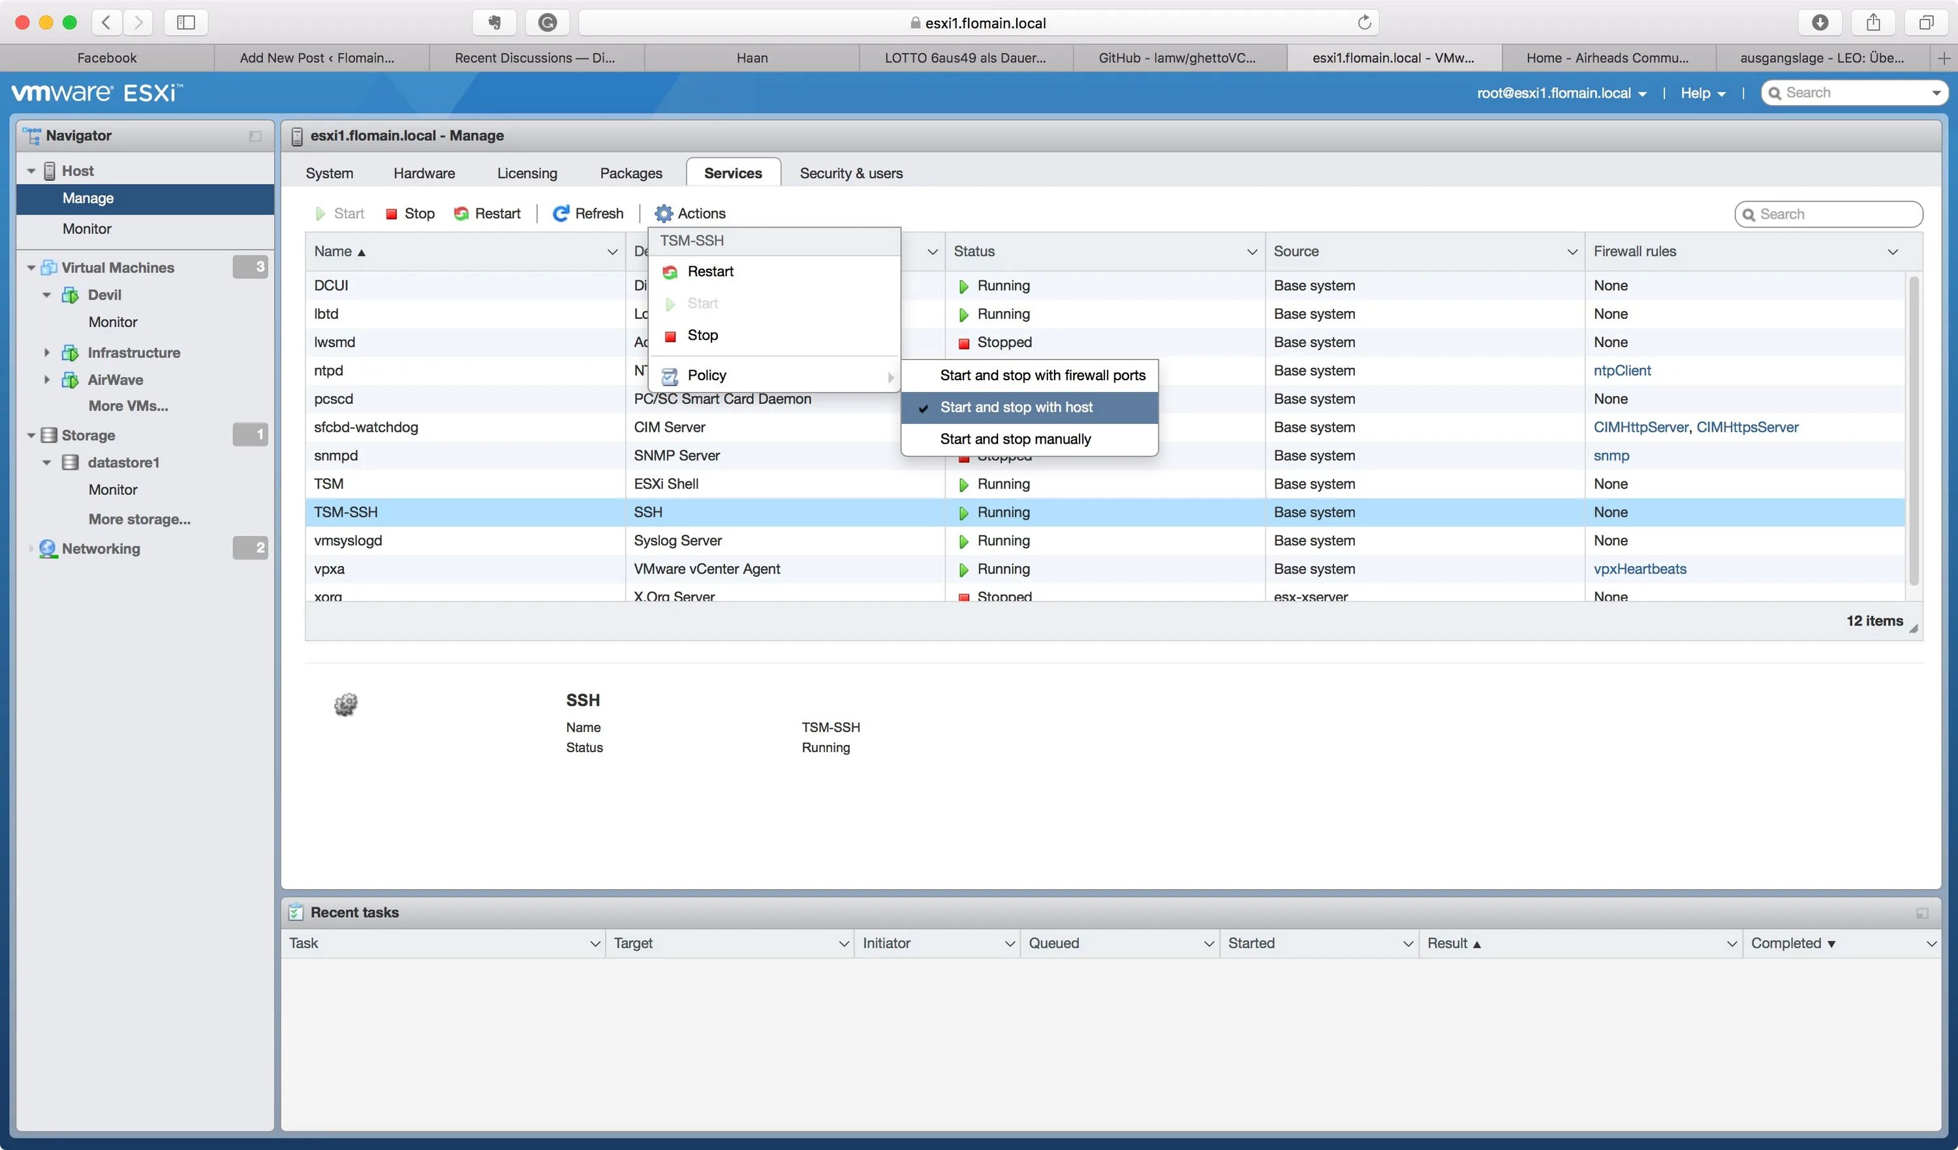The width and height of the screenshot is (1958, 1150).
Task: Open Safari downloads icon
Action: pos(1820,23)
